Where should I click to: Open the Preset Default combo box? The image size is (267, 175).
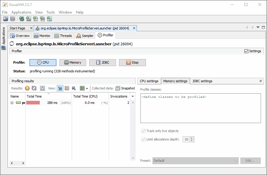tap(196, 161)
